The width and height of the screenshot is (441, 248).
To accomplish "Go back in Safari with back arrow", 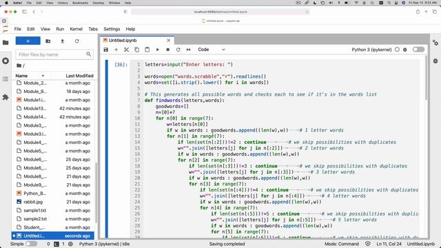I will pos(34,12).
